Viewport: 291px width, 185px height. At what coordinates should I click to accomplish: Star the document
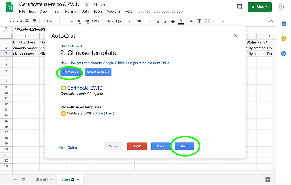[87, 4]
